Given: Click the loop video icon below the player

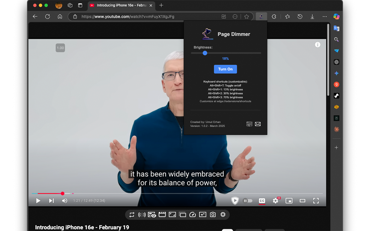Looking at the screenshot, I should [132, 215].
